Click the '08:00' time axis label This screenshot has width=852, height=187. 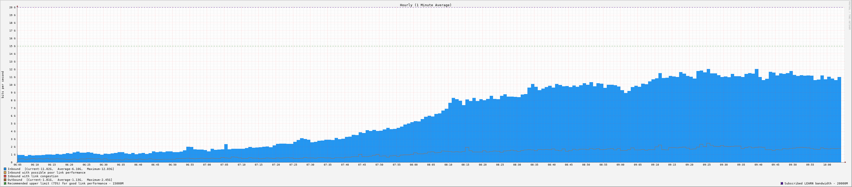pyautogui.click(x=414, y=165)
